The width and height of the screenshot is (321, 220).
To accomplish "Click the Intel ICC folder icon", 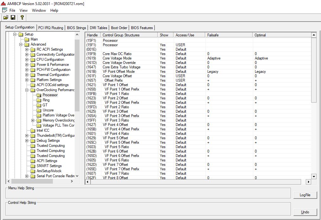I will [33, 130].
